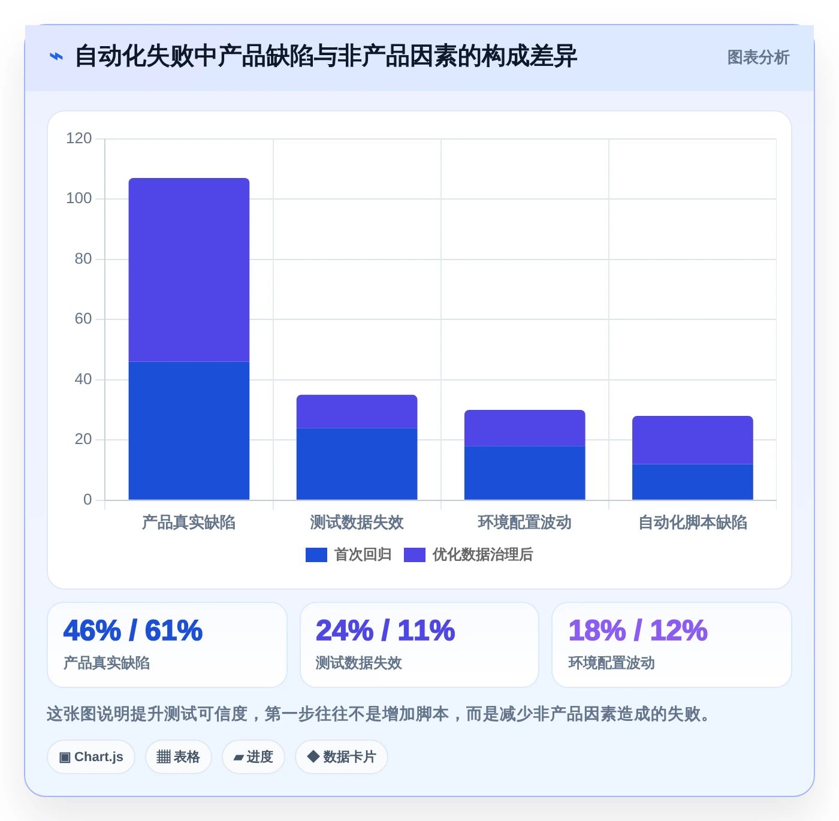Click the 120 y-axis tick label
Viewport: 839px width, 821px height.
click(x=79, y=138)
